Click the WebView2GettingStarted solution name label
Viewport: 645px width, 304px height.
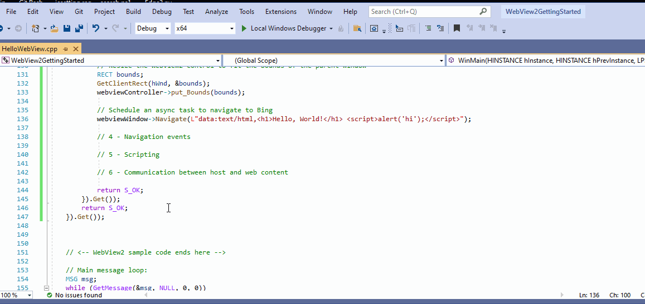[543, 12]
